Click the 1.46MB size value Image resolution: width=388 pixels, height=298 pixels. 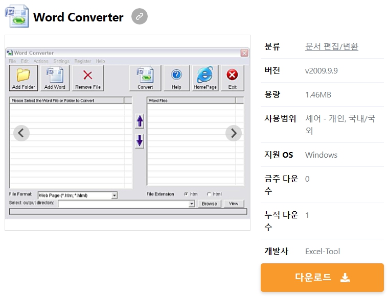point(318,95)
